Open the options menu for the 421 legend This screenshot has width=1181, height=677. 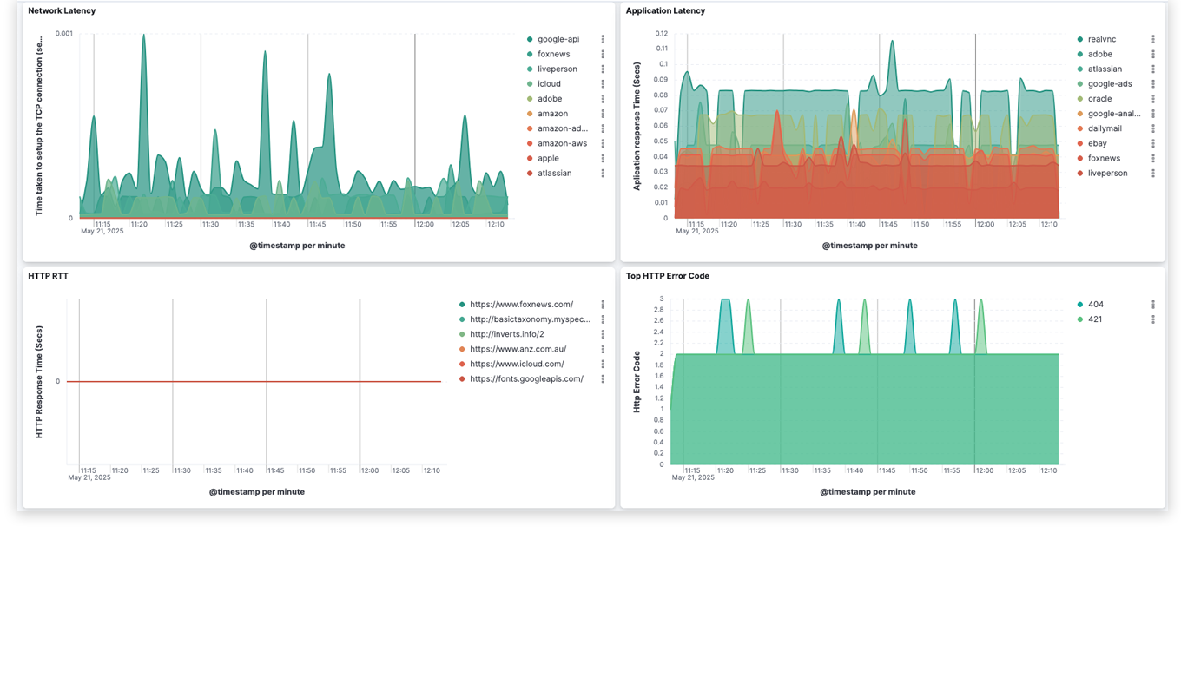click(1153, 319)
